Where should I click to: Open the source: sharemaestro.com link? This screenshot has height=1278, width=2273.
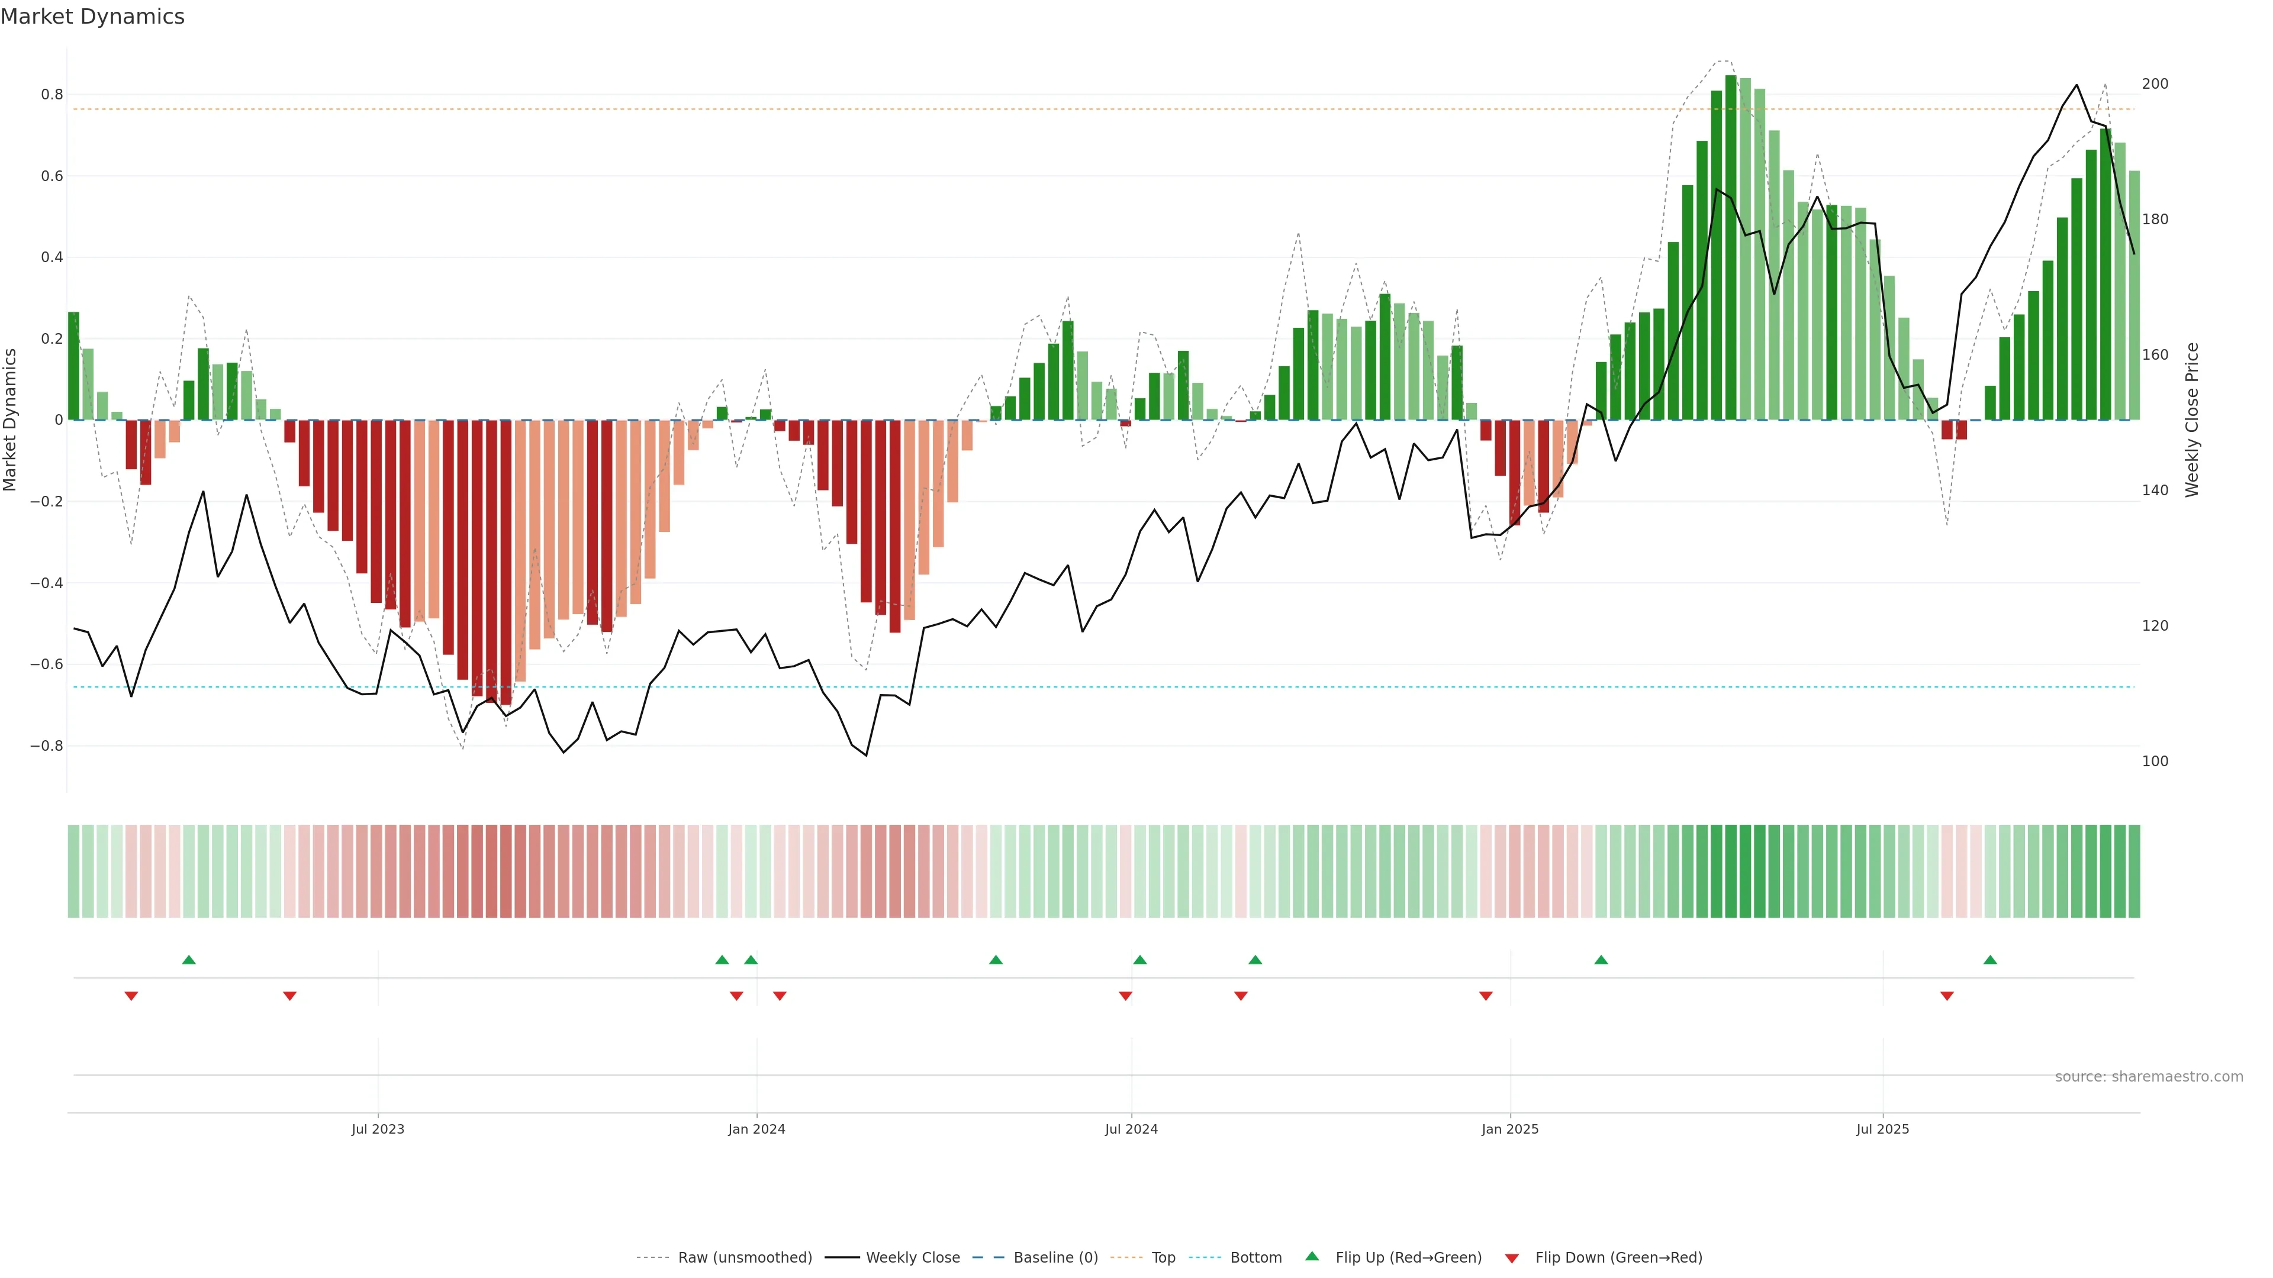(2149, 1077)
